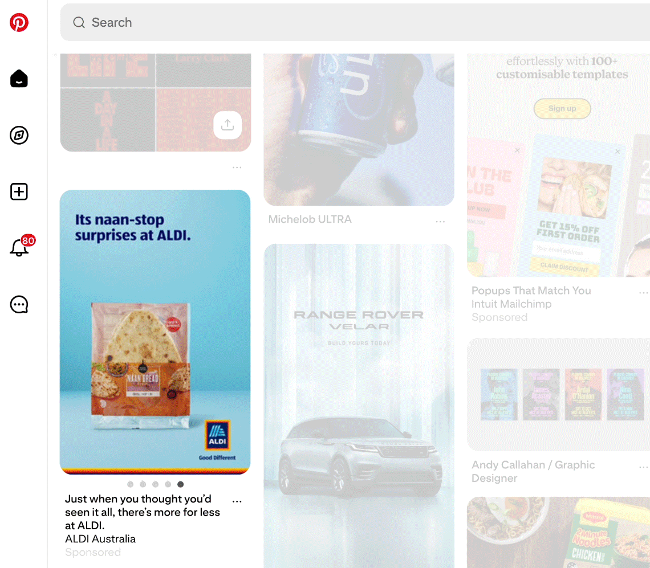Select the third ALDI carousel dot
Image resolution: width=650 pixels, height=568 pixels.
[x=156, y=484]
